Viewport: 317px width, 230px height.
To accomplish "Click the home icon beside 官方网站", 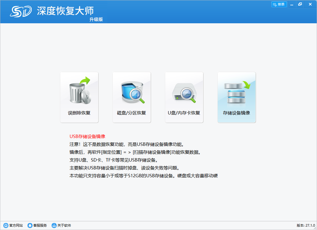I will tap(6, 226).
